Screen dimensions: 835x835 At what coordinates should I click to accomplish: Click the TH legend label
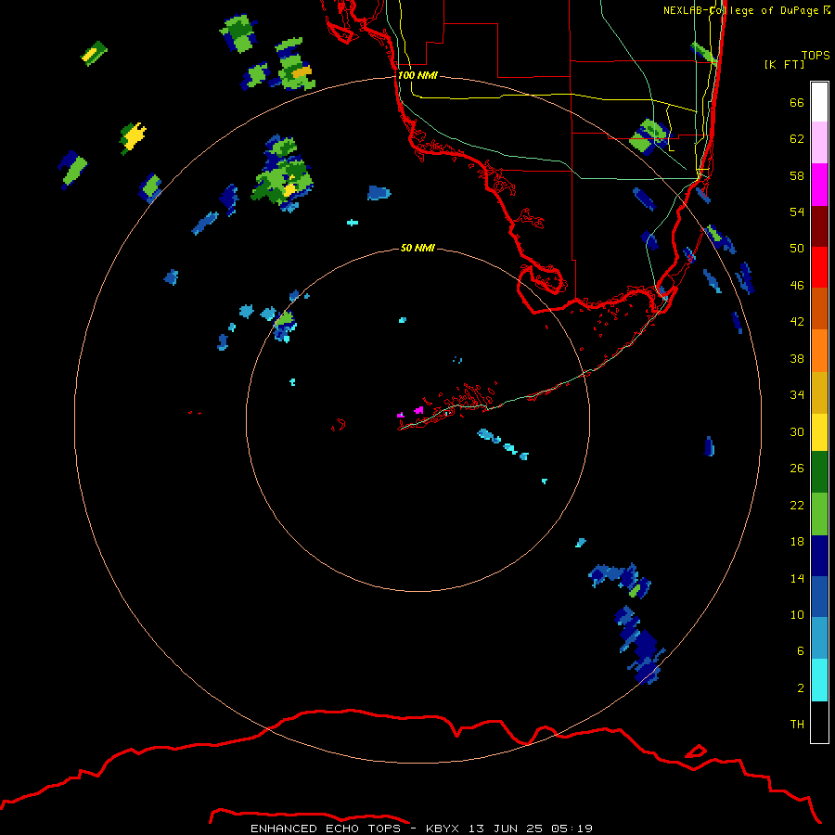point(797,725)
